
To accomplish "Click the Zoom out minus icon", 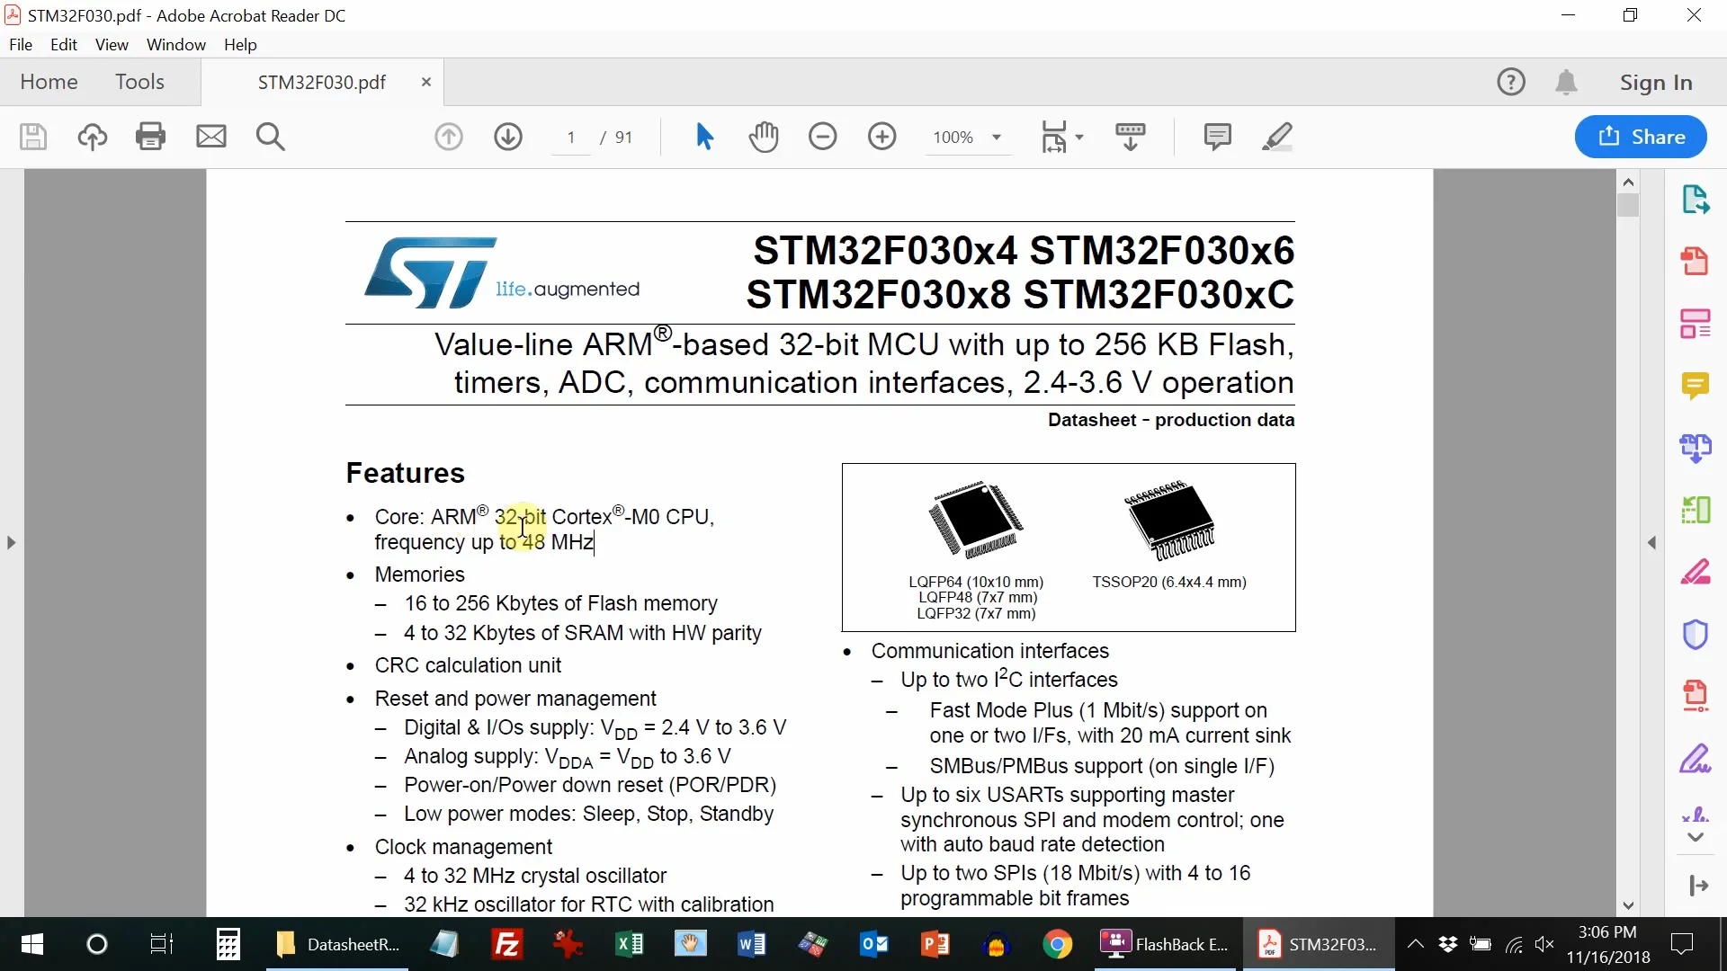I will [822, 137].
